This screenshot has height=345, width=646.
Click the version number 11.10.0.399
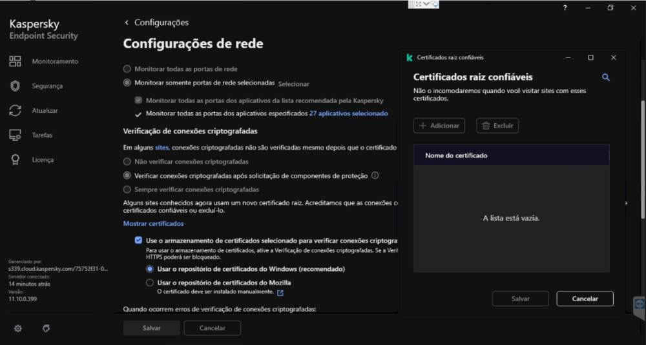[x=23, y=299]
